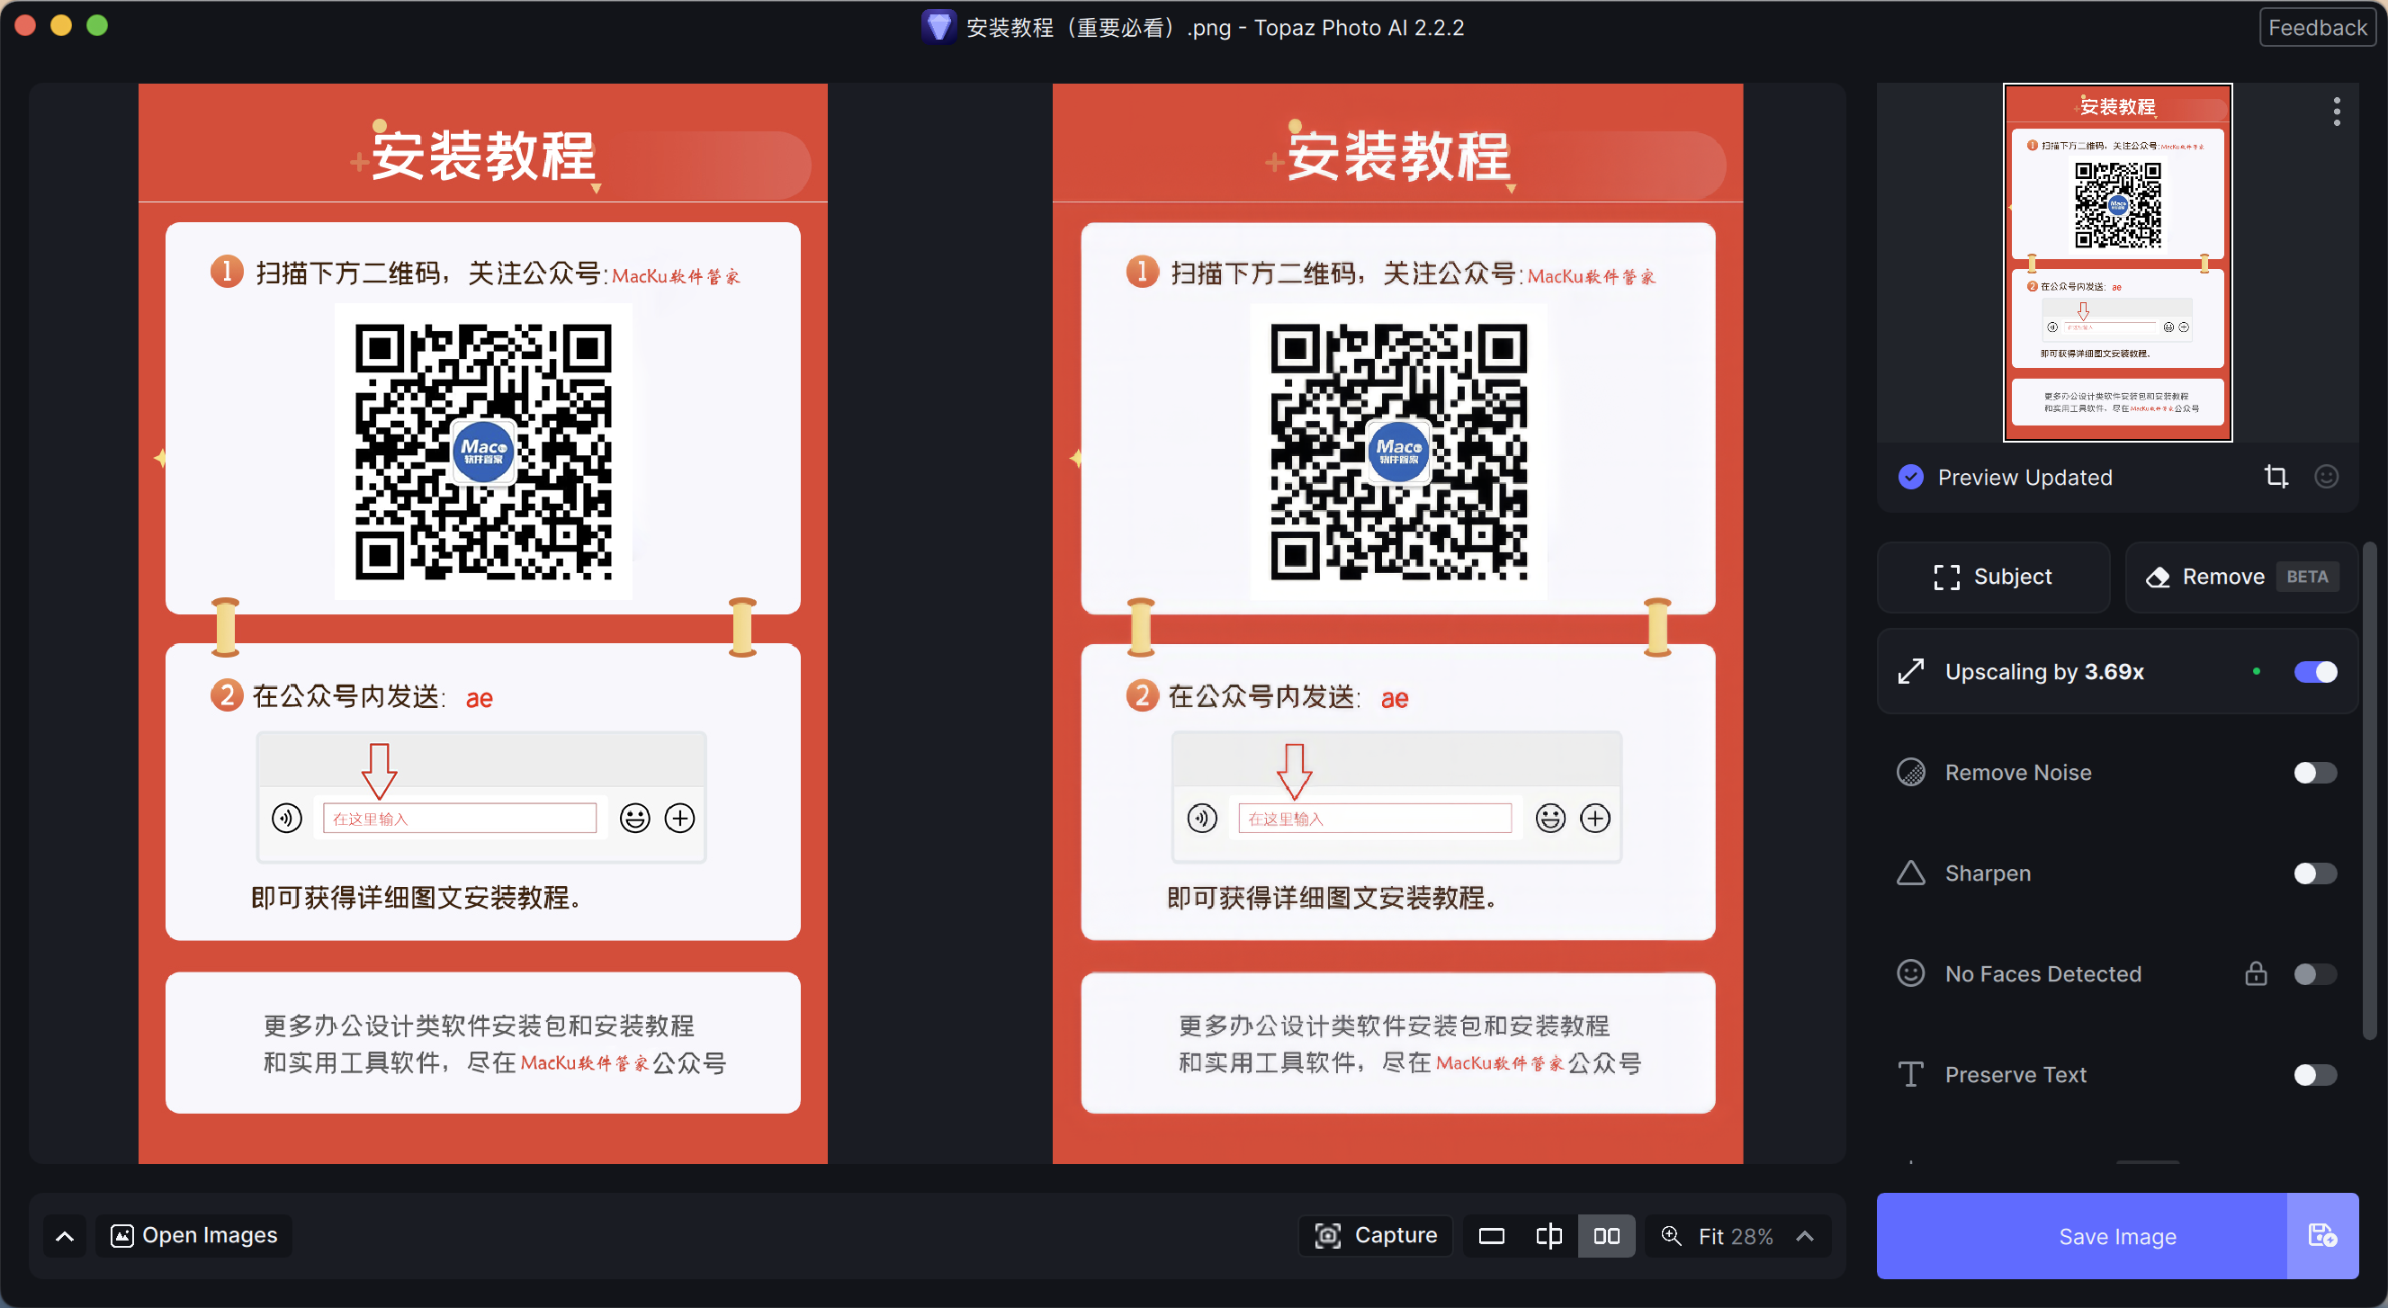Click the Upscaling arrow icon
2388x1308 pixels.
click(1910, 671)
